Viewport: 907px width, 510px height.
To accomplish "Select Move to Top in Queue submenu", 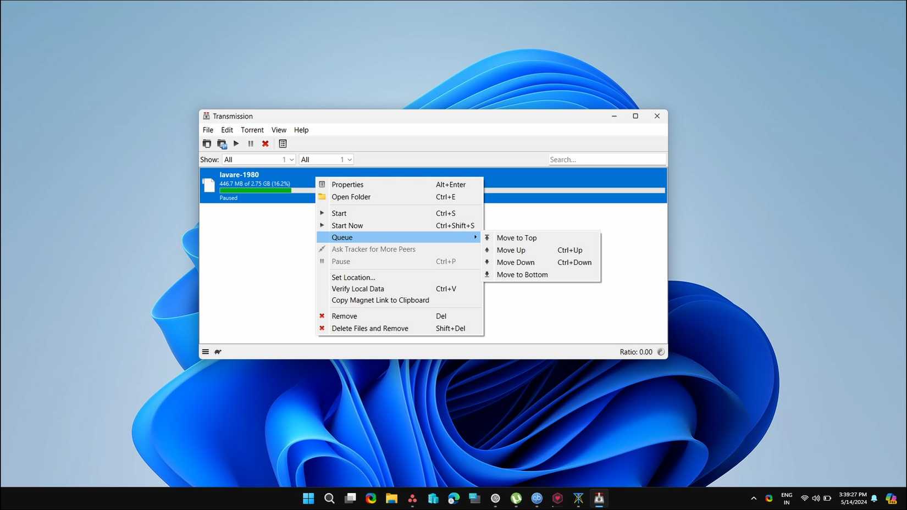I will [516, 238].
